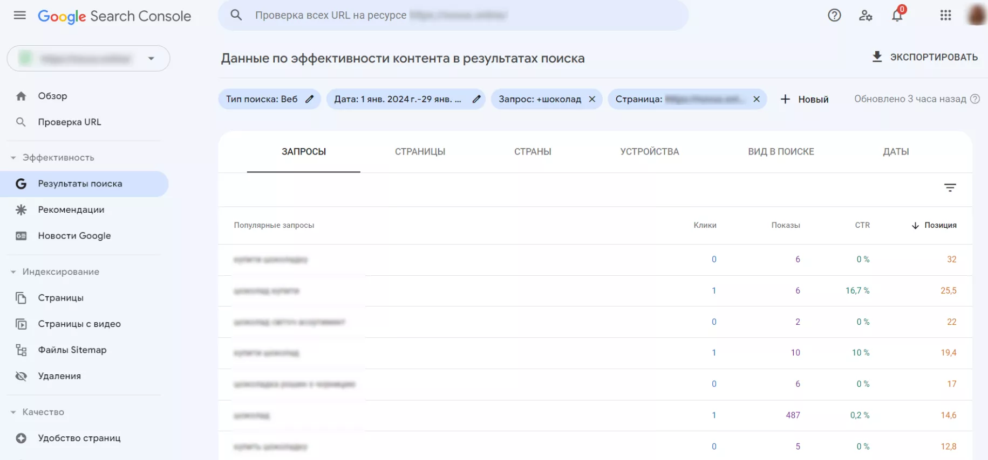Screen dimensions: 988x460
Task: Switch to the ДАТЫ tab
Action: [896, 152]
